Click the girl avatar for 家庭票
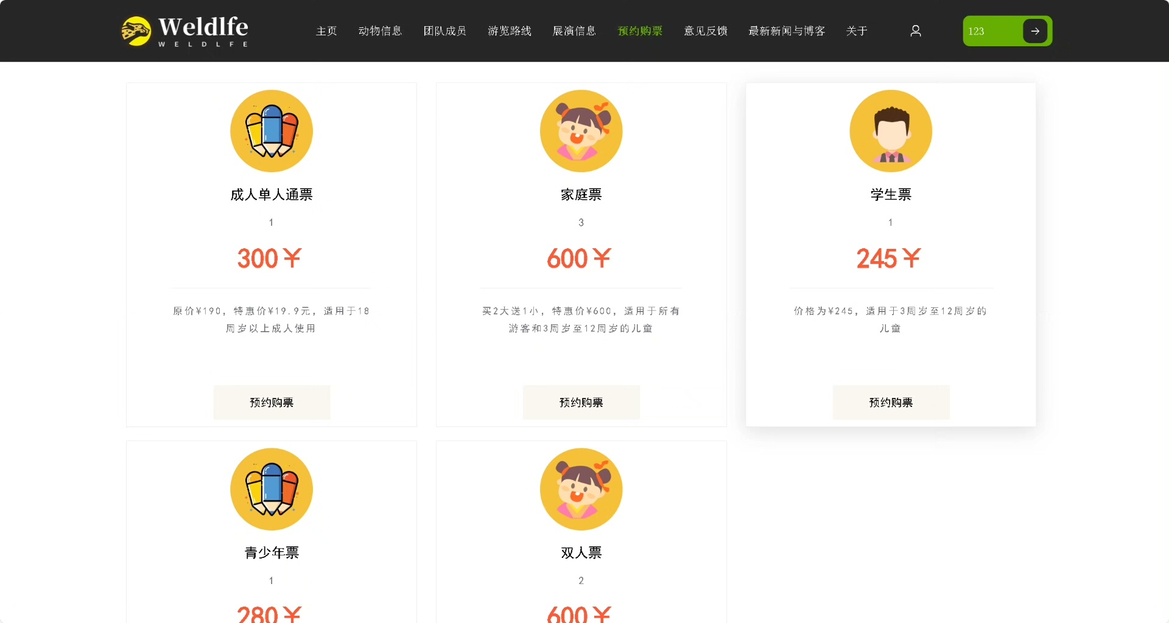 pos(581,131)
